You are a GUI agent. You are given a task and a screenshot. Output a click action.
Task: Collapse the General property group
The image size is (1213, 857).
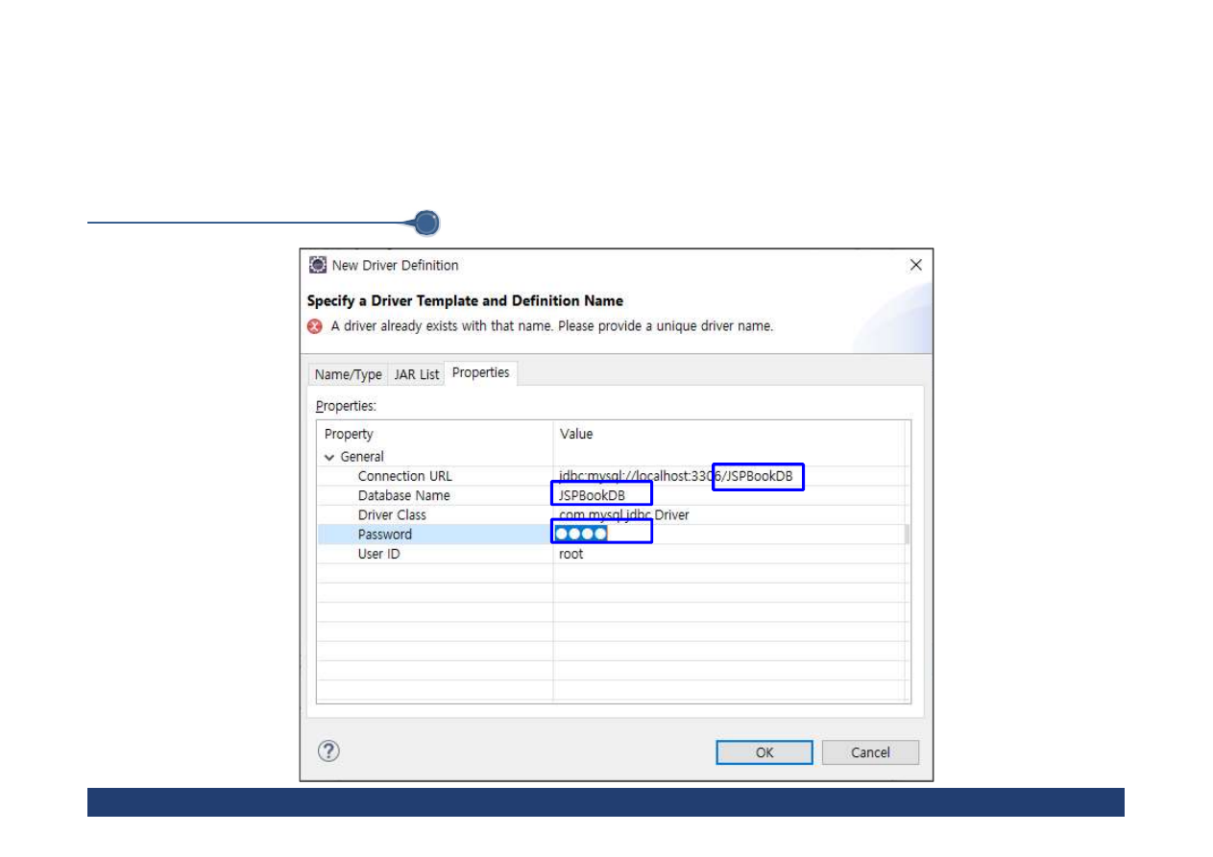pyautogui.click(x=330, y=458)
